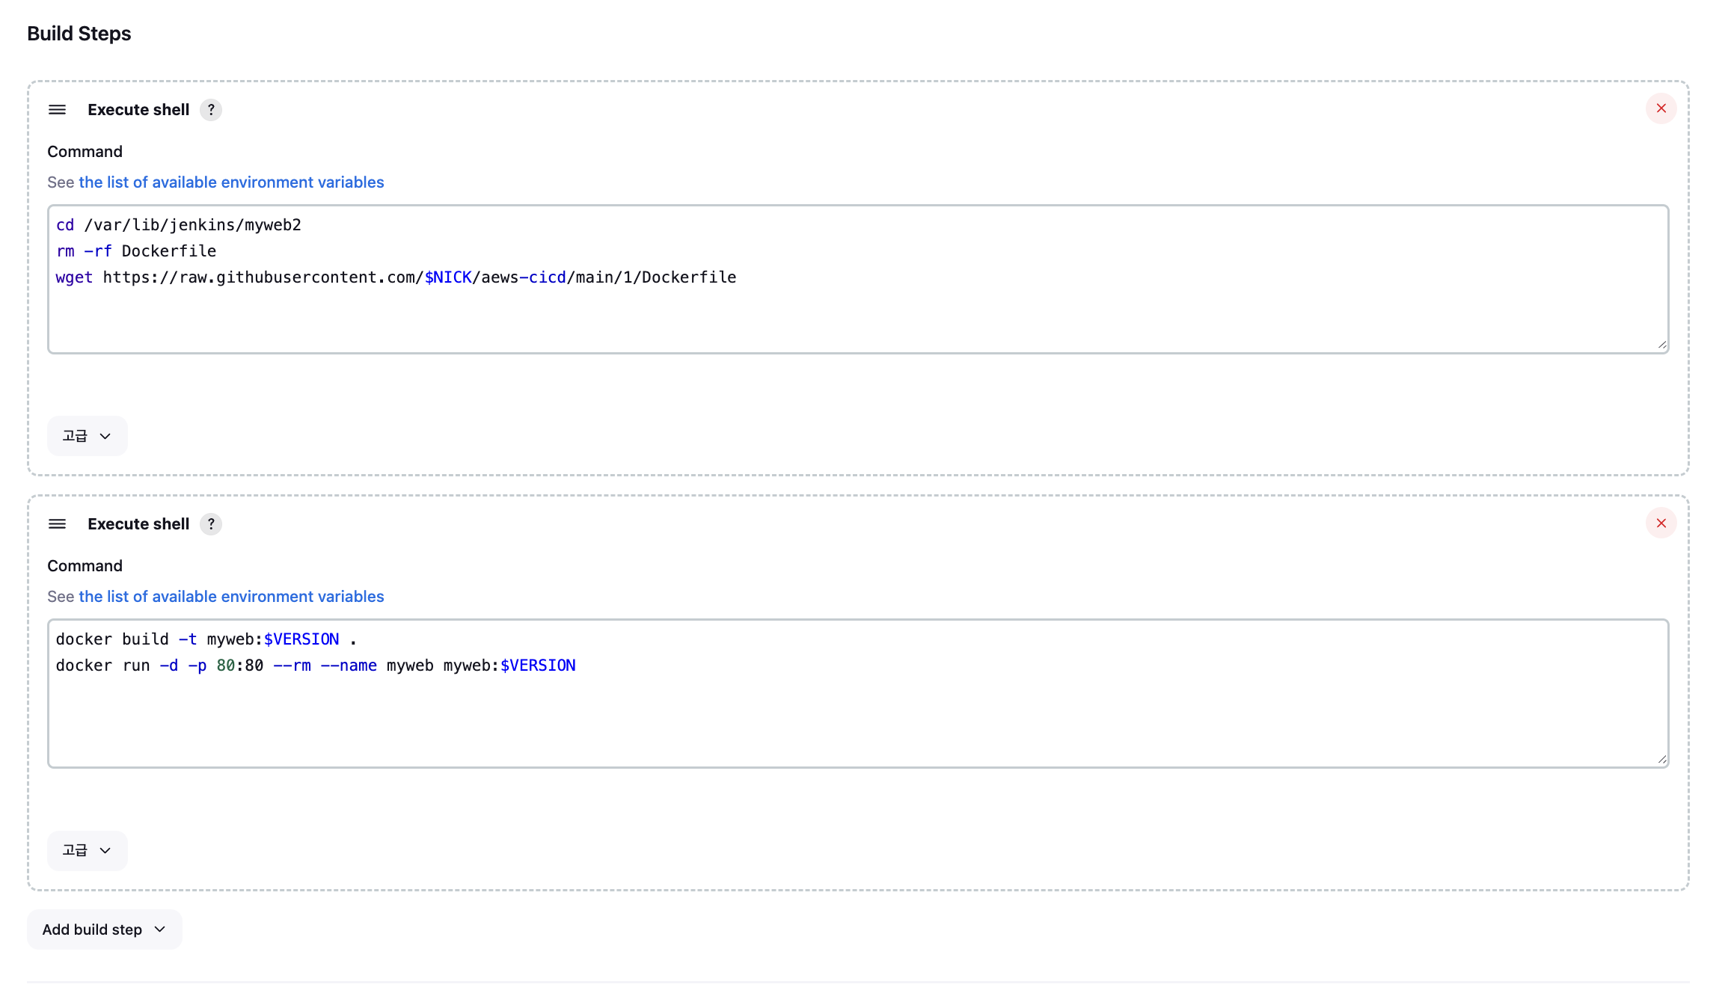Expand 고급 options under second shell step
The width and height of the screenshot is (1734, 1008).
(87, 850)
